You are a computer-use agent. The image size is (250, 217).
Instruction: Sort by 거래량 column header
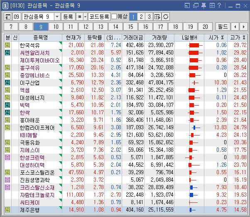[x=159, y=38]
